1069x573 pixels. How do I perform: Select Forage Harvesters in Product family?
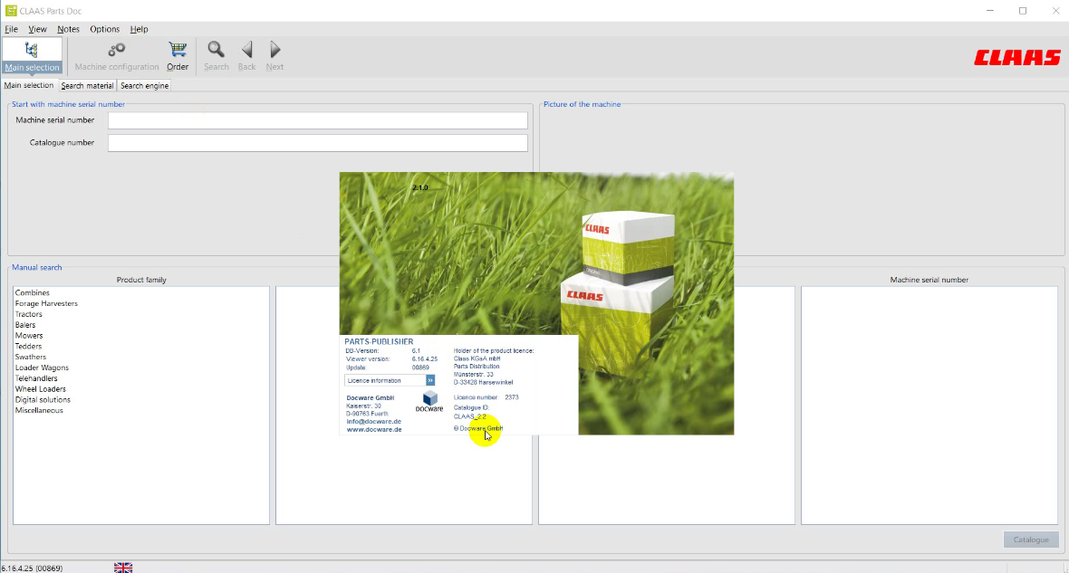[46, 304]
